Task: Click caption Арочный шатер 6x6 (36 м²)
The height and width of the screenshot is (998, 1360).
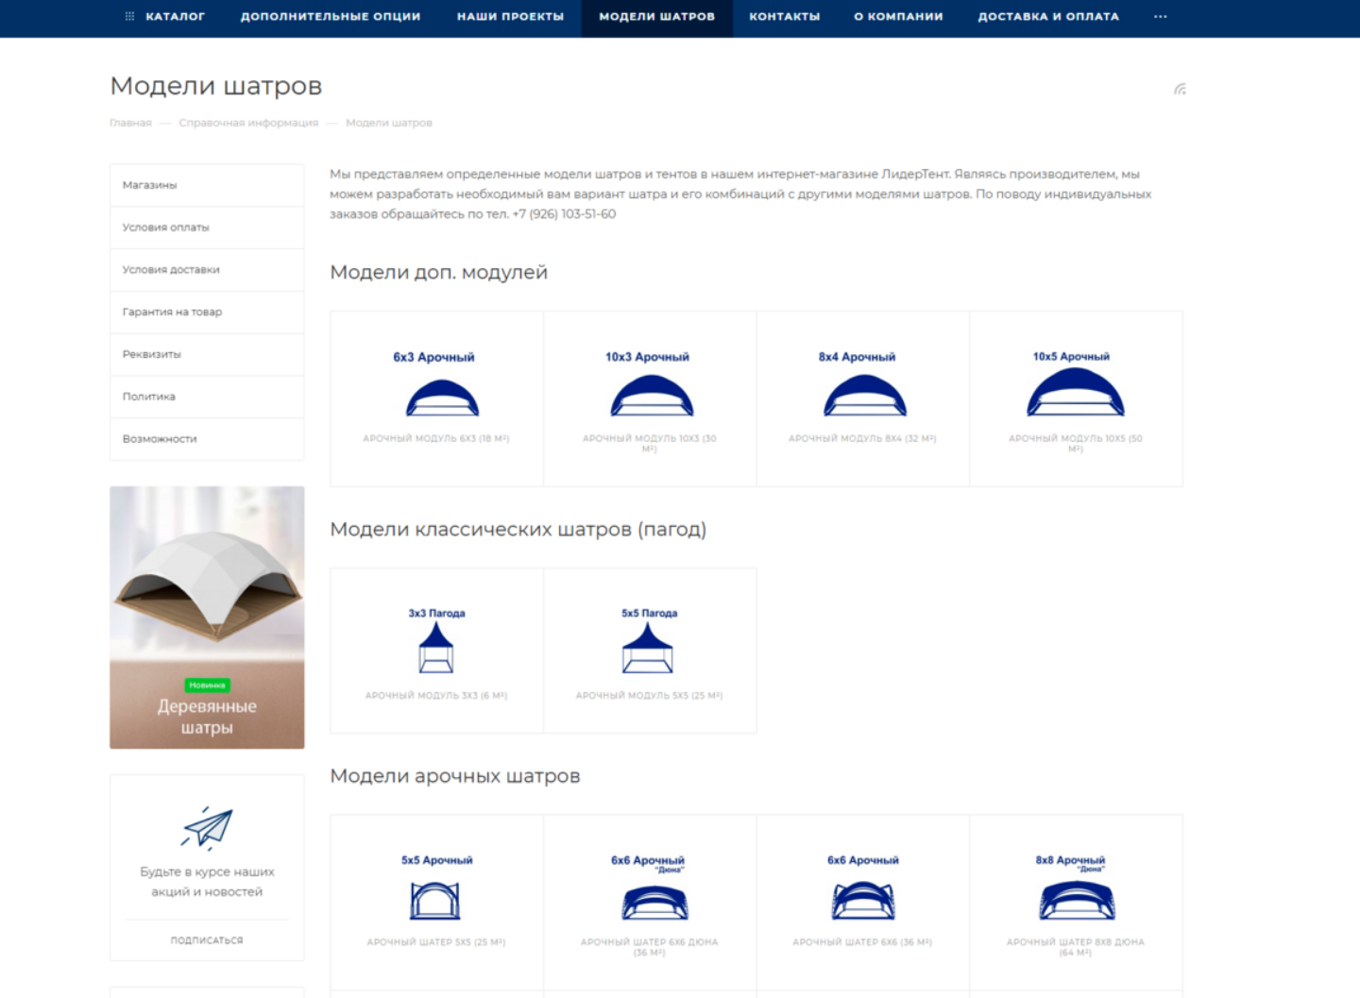Action: pos(862,942)
